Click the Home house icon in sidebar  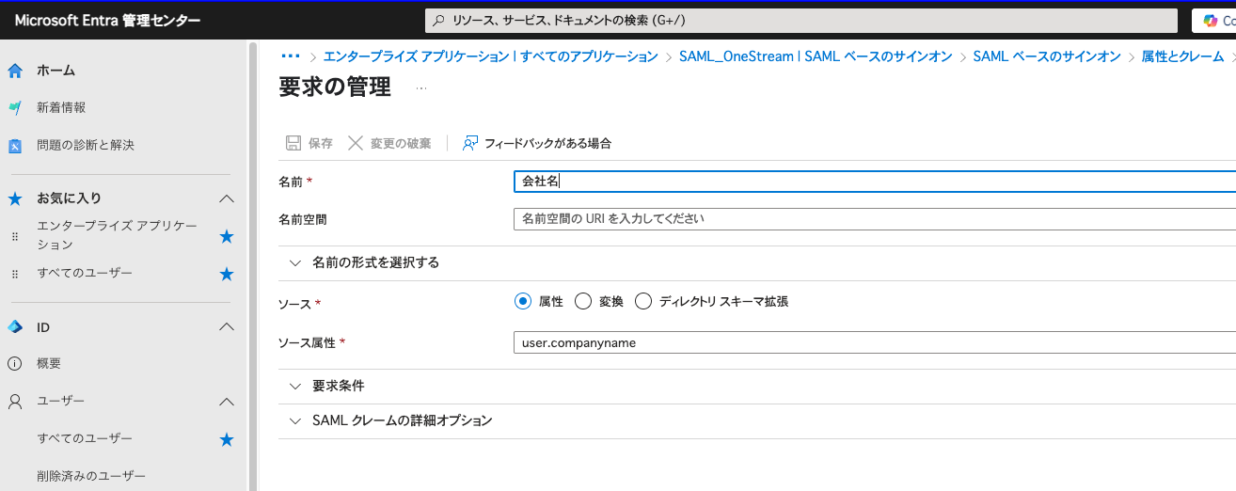[15, 71]
